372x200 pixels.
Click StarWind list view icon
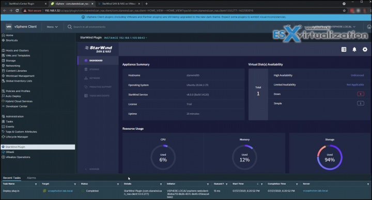(x=344, y=49)
